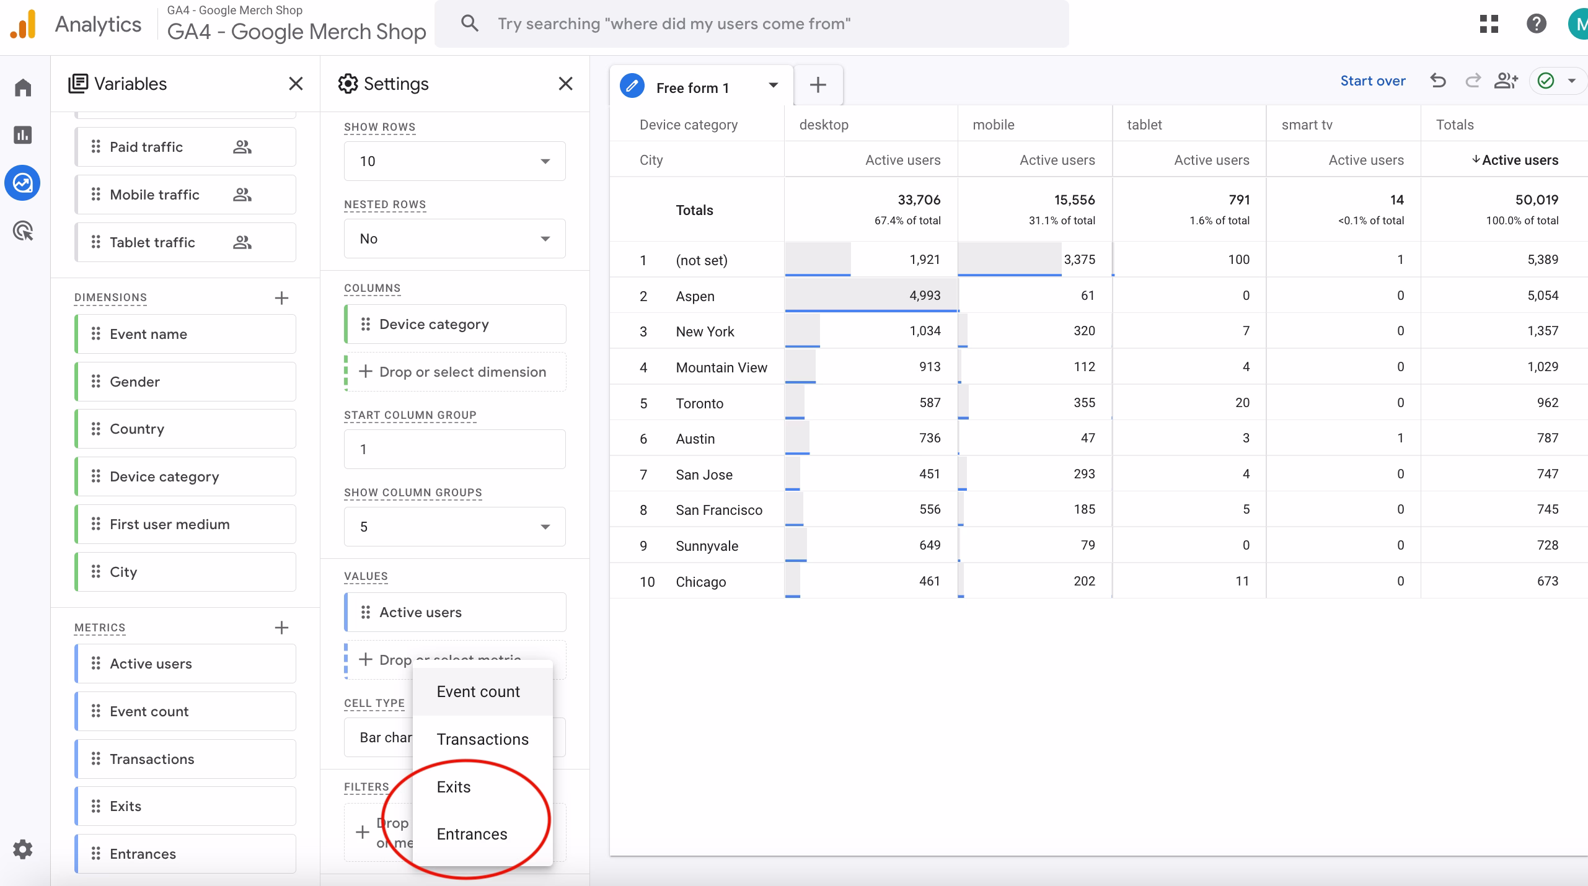The height and width of the screenshot is (886, 1588).
Task: Click the Start over link
Action: tap(1372, 81)
